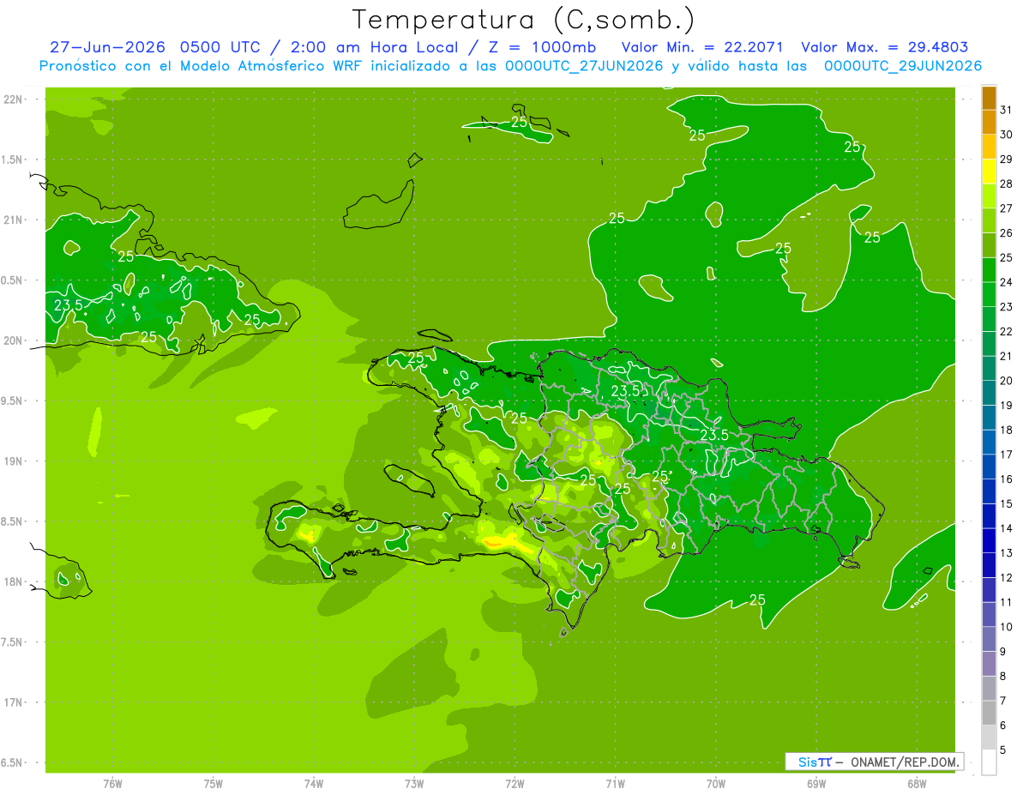Click the "71W" longitude axis label
The image size is (1029, 795).
tap(615, 783)
